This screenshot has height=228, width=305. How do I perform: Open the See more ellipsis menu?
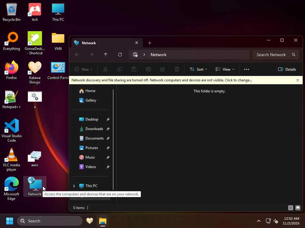tap(246, 69)
